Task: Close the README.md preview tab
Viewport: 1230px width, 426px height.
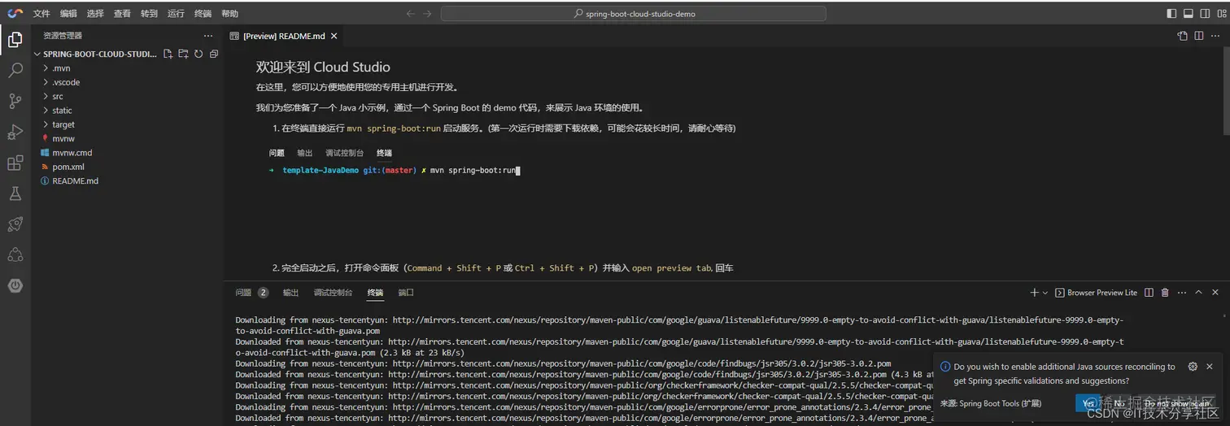Action: click(334, 36)
